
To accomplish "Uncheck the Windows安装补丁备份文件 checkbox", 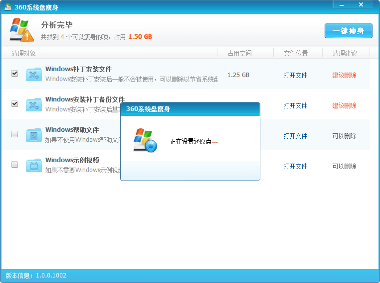I will tap(15, 103).
